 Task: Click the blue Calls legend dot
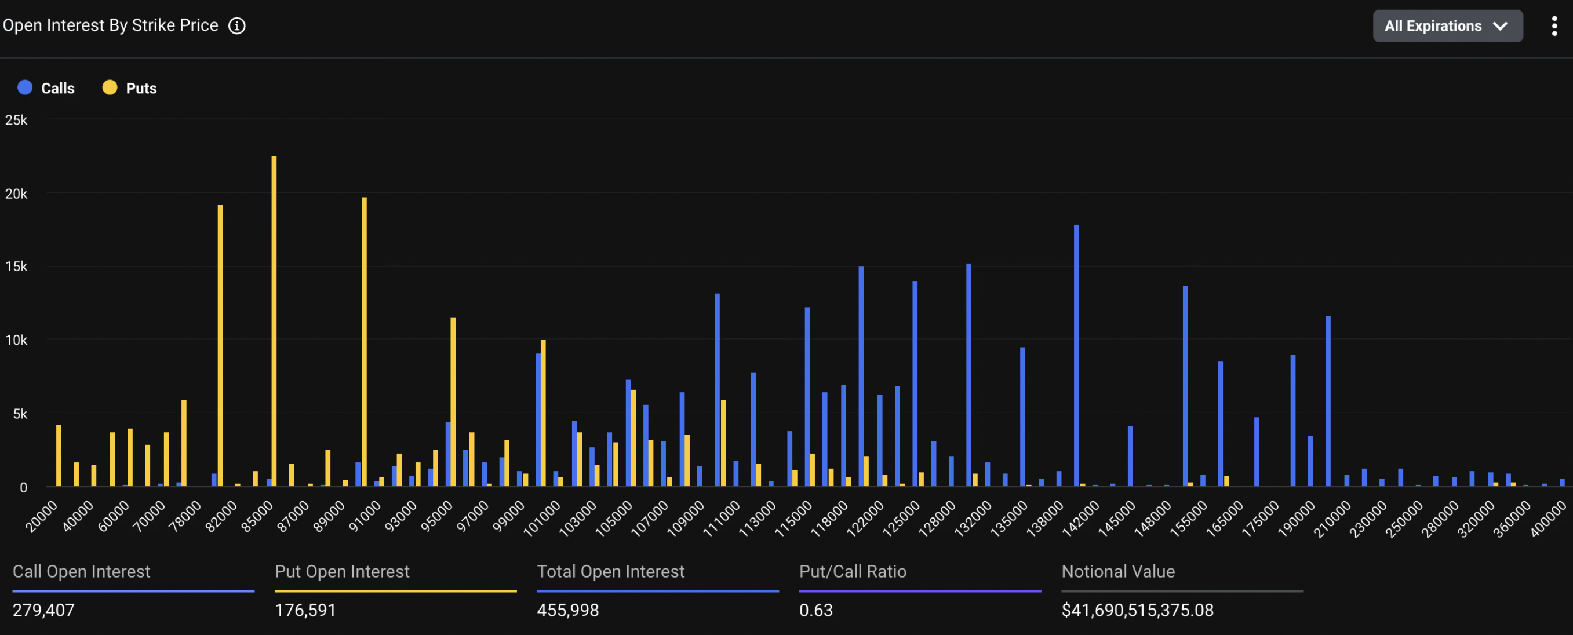click(25, 87)
